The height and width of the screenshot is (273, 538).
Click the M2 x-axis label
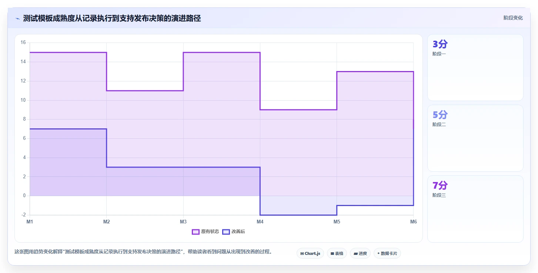(x=106, y=222)
